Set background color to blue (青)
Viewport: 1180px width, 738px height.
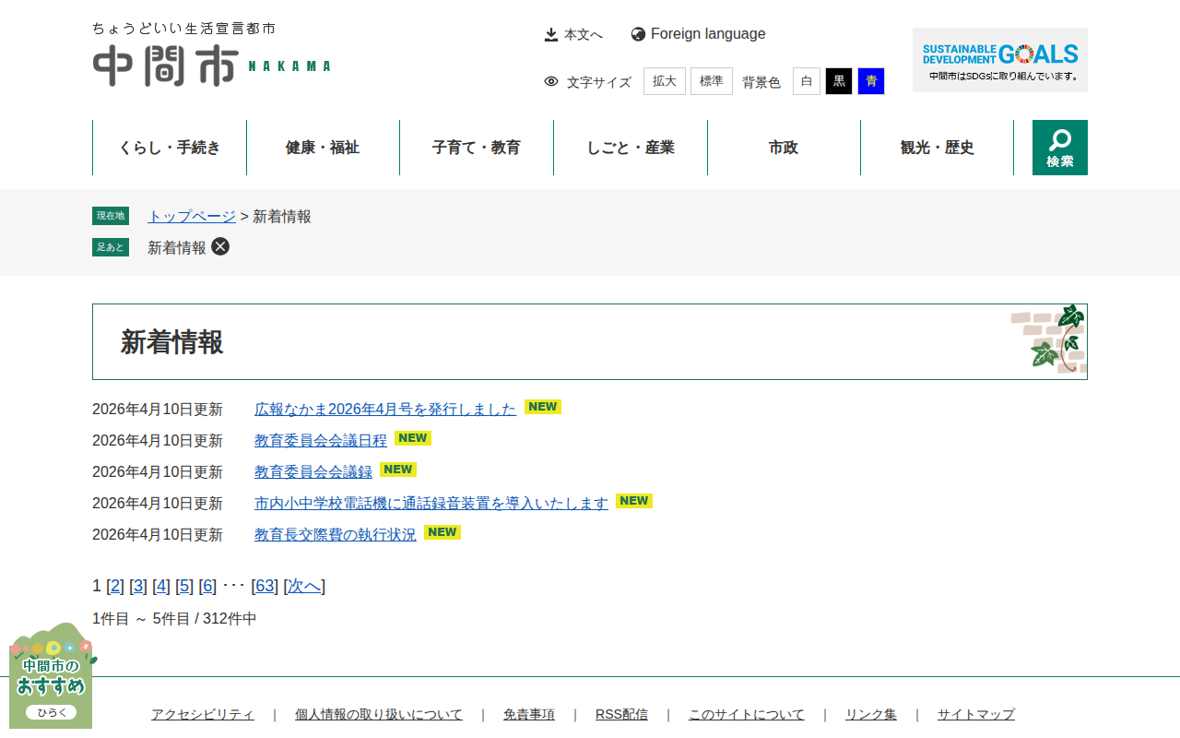click(871, 81)
